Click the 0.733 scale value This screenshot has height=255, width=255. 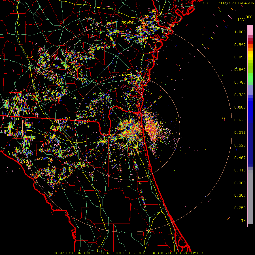click(240, 95)
